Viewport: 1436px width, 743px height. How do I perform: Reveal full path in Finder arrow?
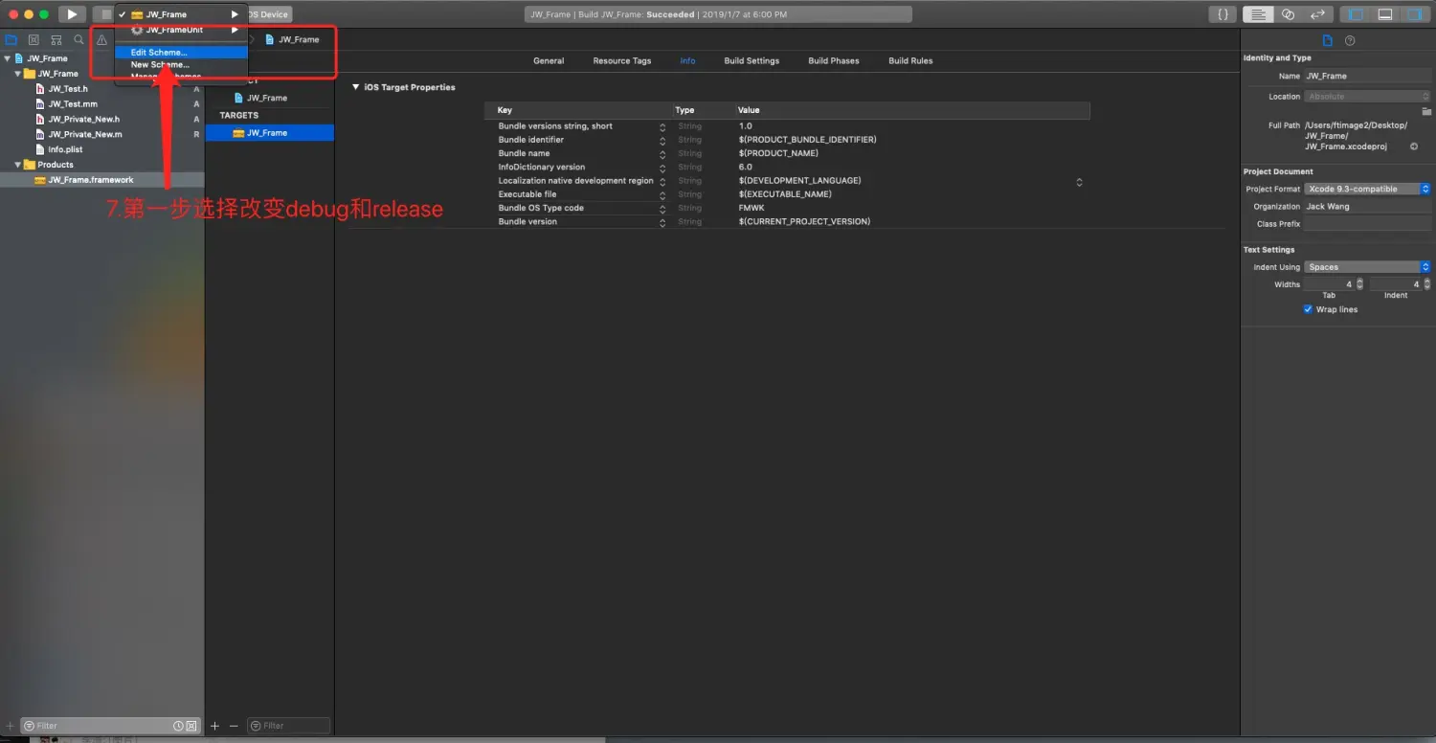coord(1413,146)
